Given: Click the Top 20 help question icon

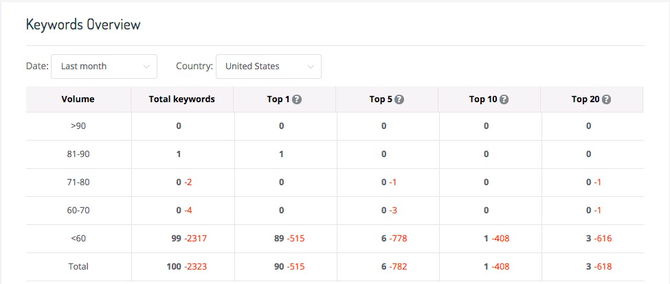Looking at the screenshot, I should point(606,99).
